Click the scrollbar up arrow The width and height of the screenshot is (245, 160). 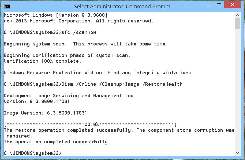click(x=238, y=15)
